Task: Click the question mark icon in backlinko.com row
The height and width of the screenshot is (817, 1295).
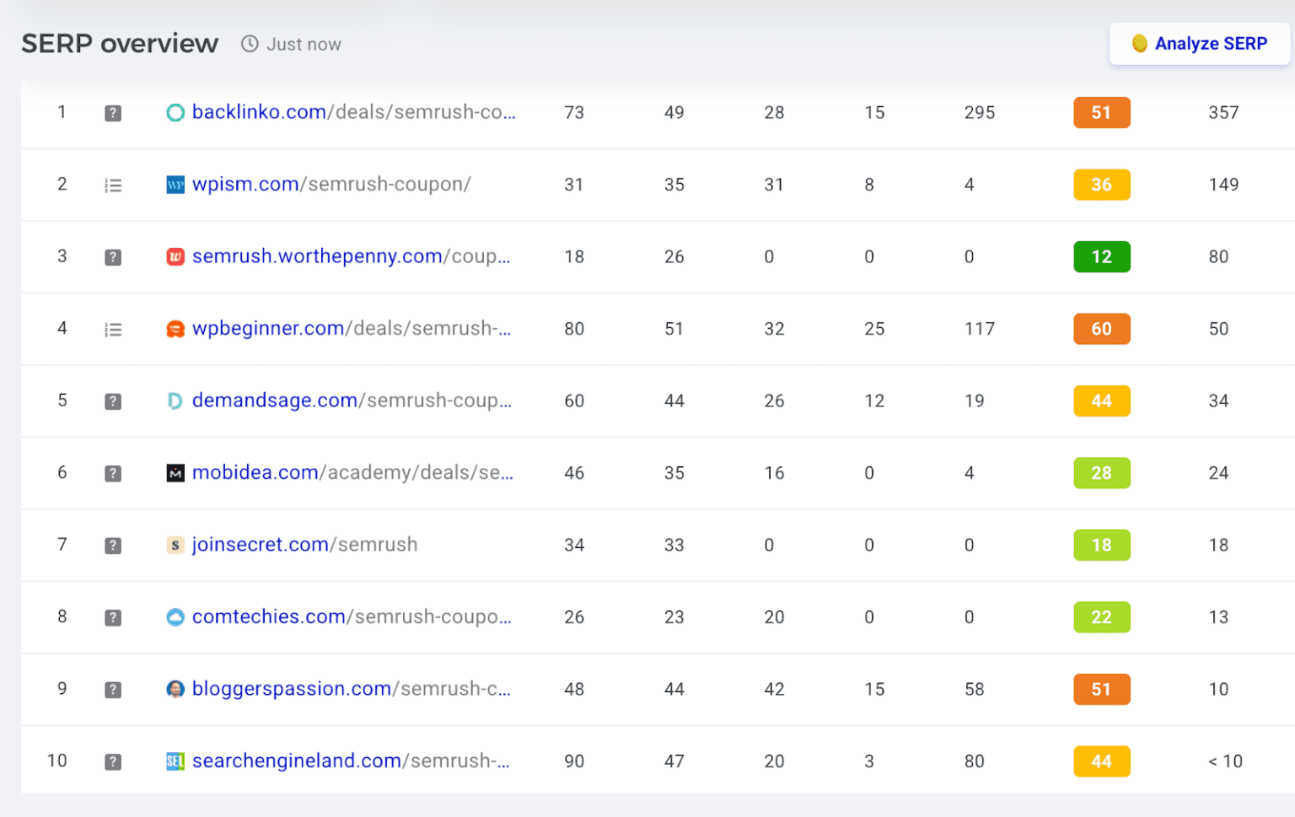Action: [x=113, y=113]
